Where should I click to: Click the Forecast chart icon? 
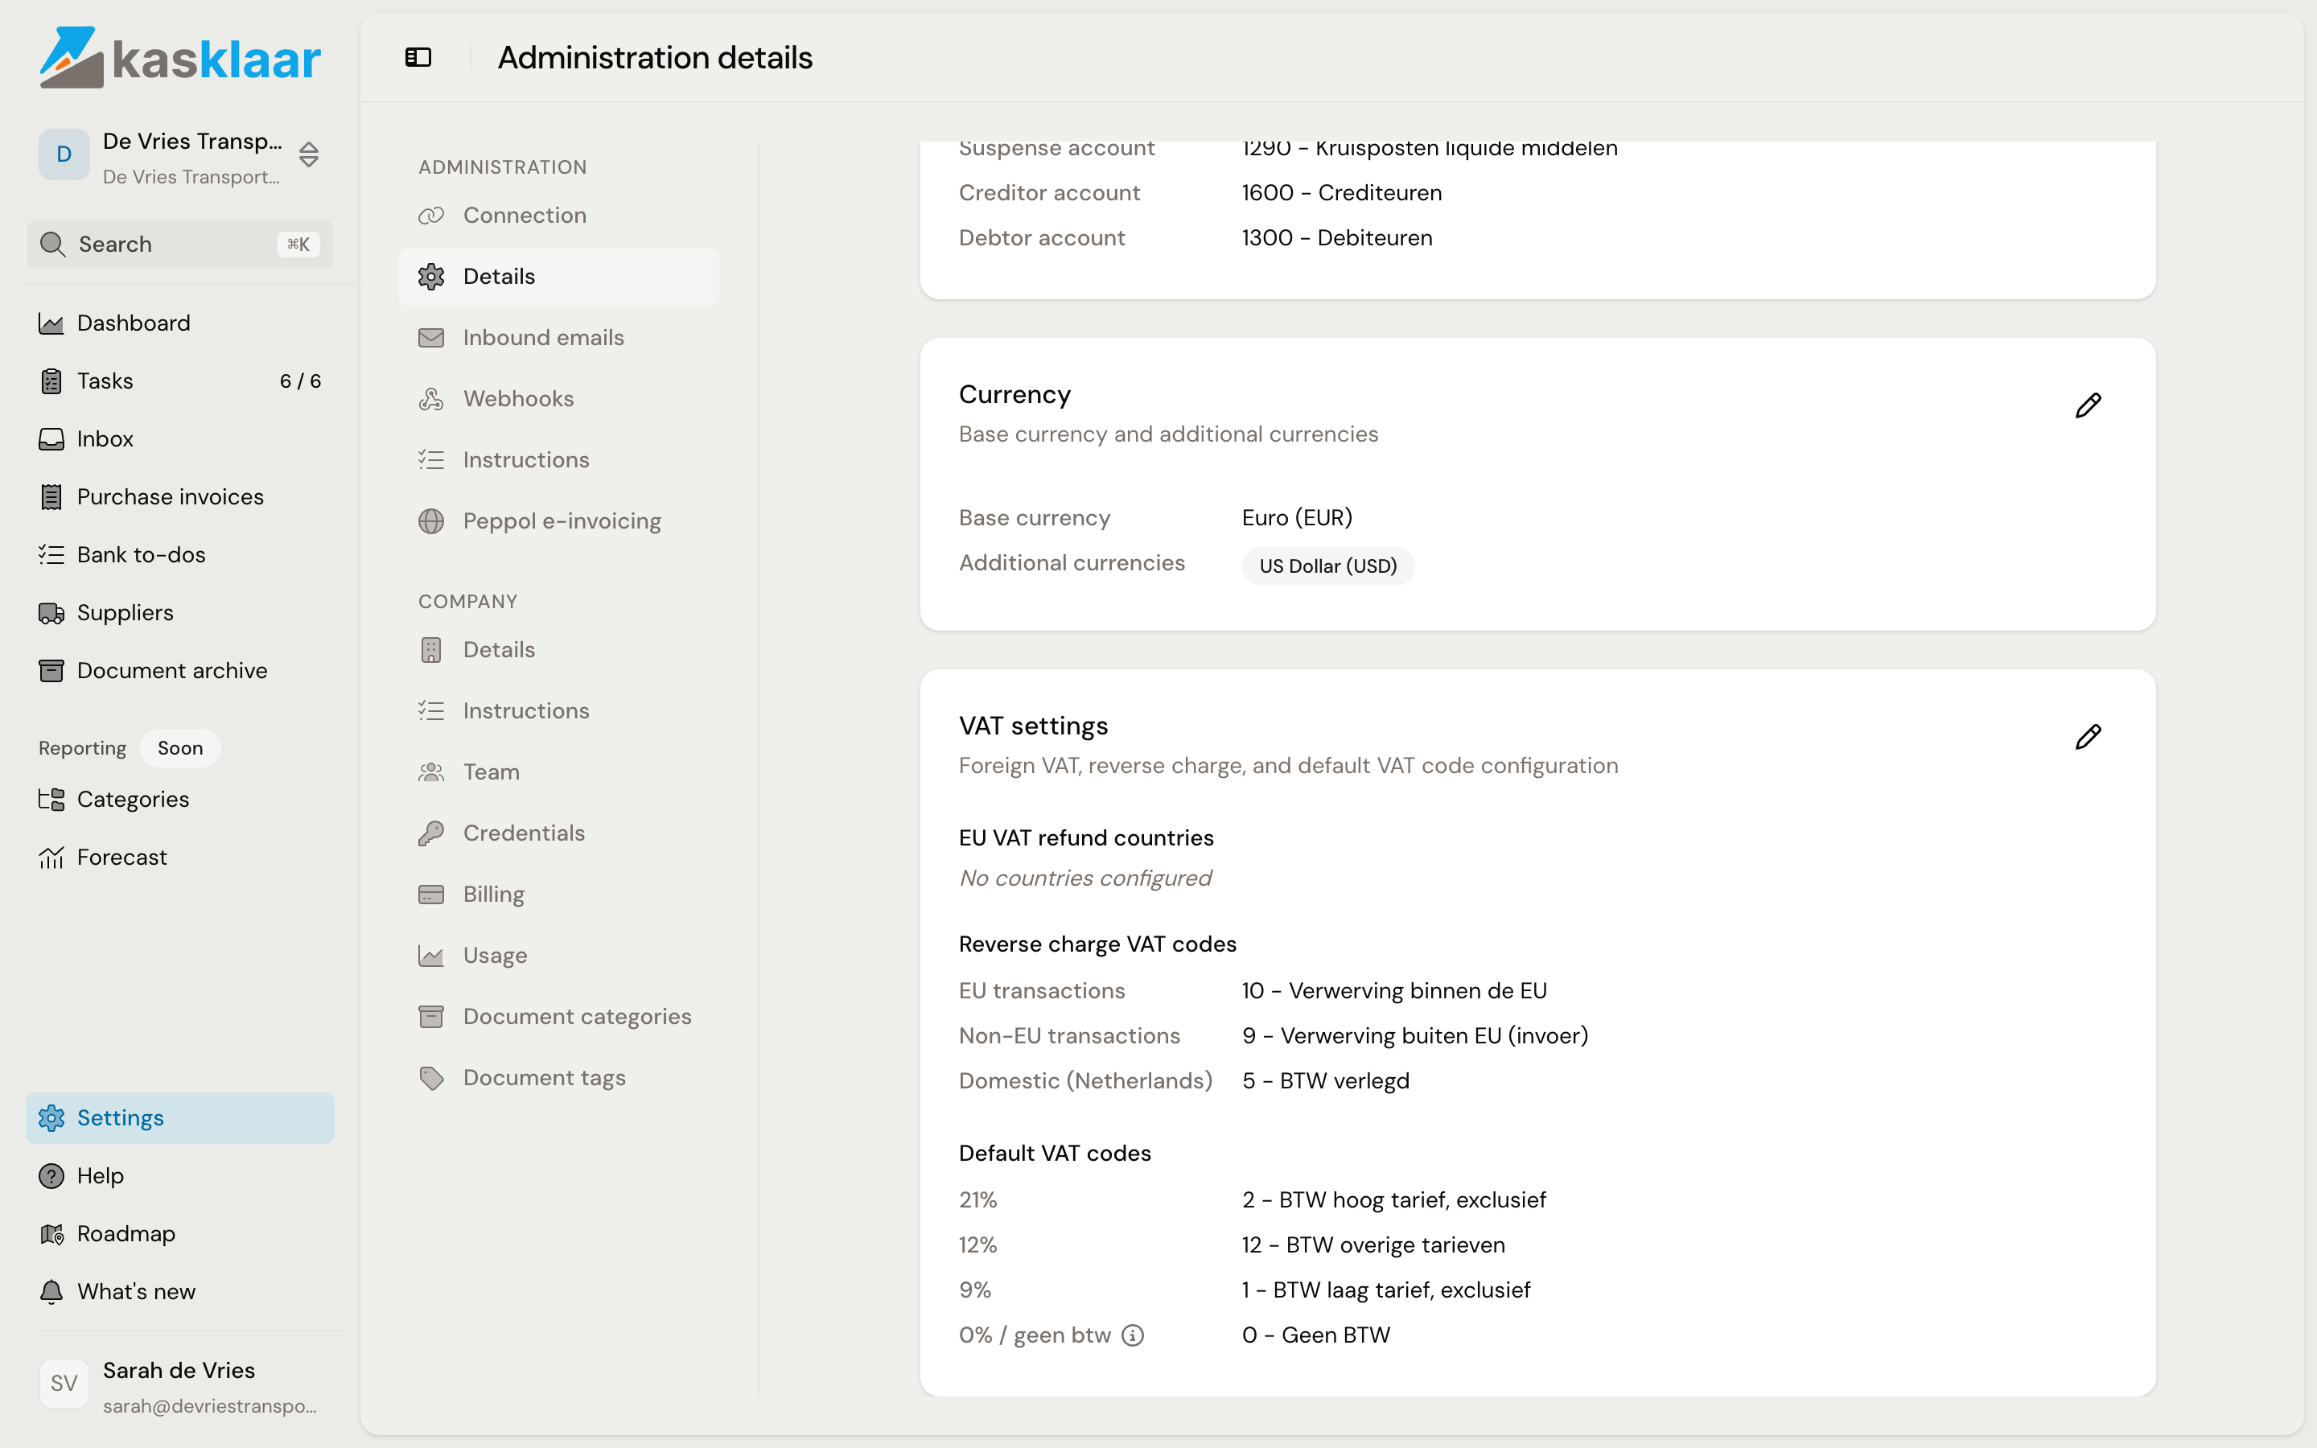coord(51,857)
